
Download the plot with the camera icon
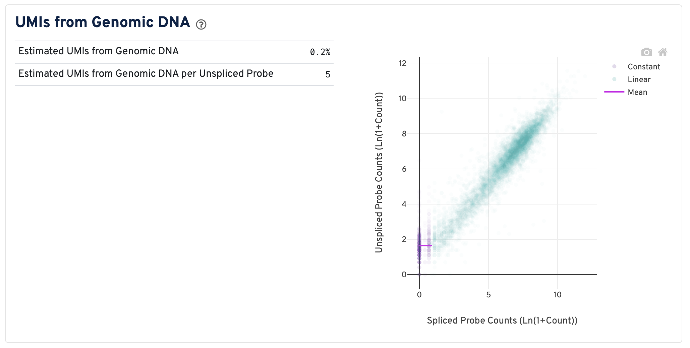point(646,52)
